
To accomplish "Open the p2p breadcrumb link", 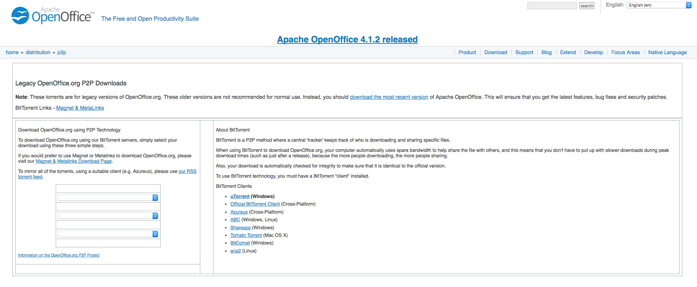I will tap(62, 52).
